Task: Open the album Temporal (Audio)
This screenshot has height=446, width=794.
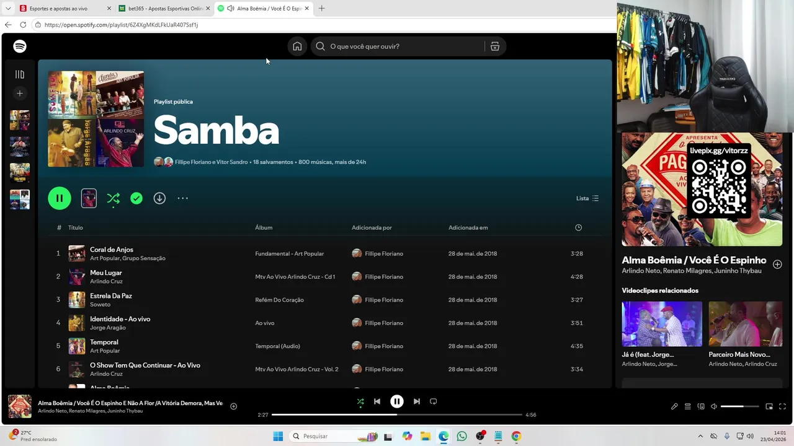Action: click(x=278, y=346)
